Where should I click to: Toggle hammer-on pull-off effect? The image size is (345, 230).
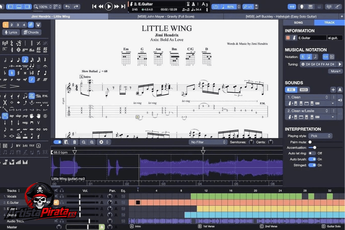5,116
